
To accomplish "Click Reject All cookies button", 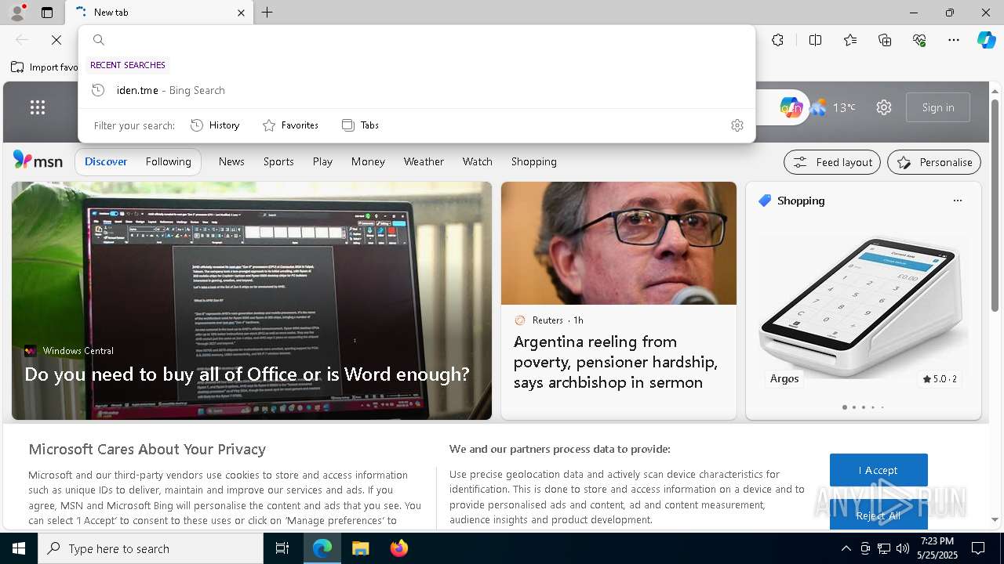I will [878, 515].
